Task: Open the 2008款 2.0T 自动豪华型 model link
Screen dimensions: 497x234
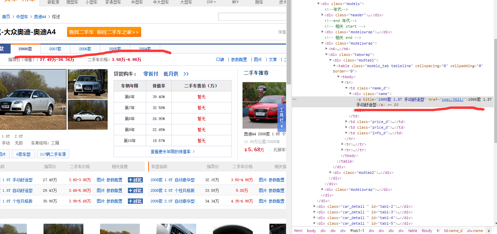Action: click(x=172, y=201)
